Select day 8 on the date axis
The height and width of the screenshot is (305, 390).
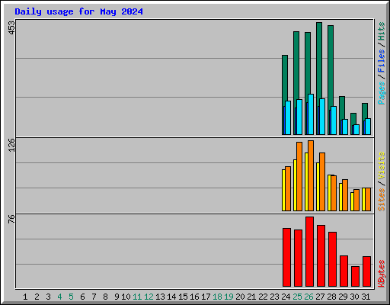(x=105, y=297)
